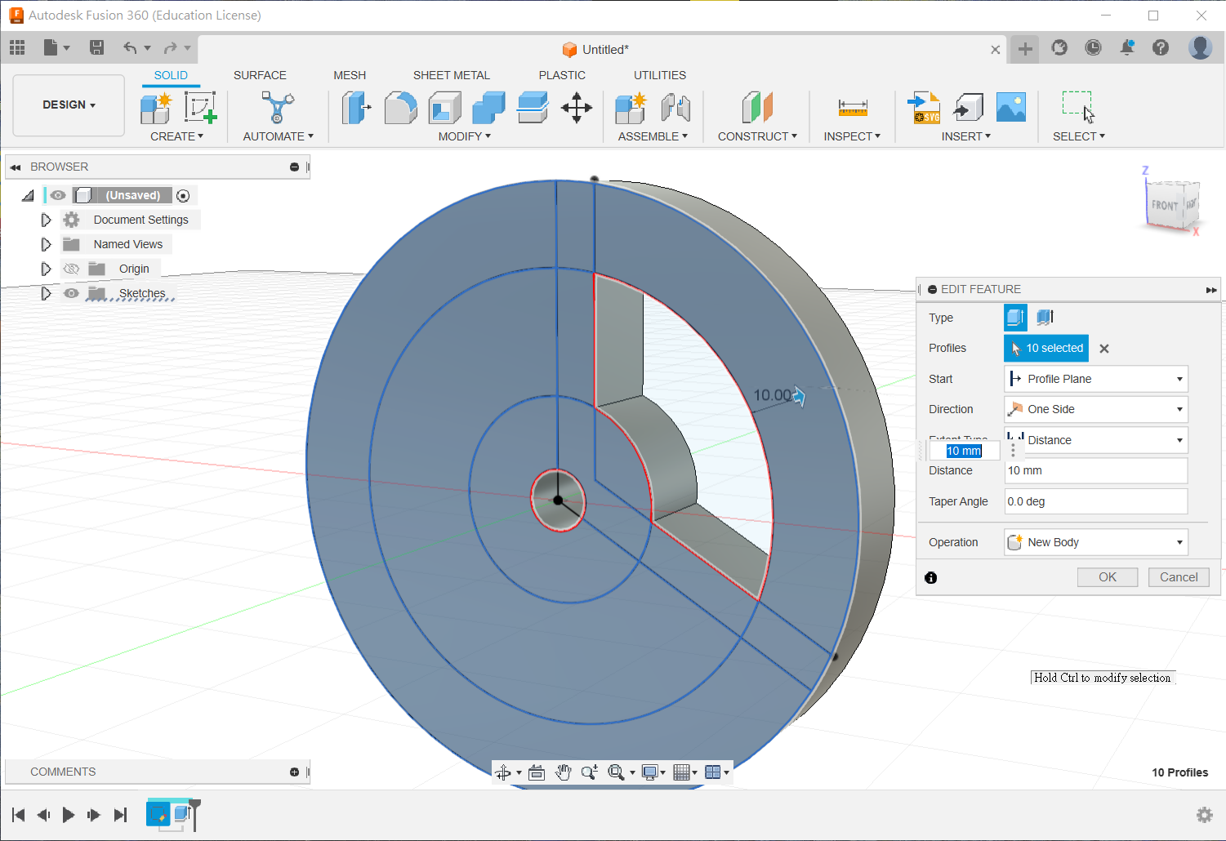1226x841 pixels.
Task: Select the Shell tool icon
Action: 444,108
